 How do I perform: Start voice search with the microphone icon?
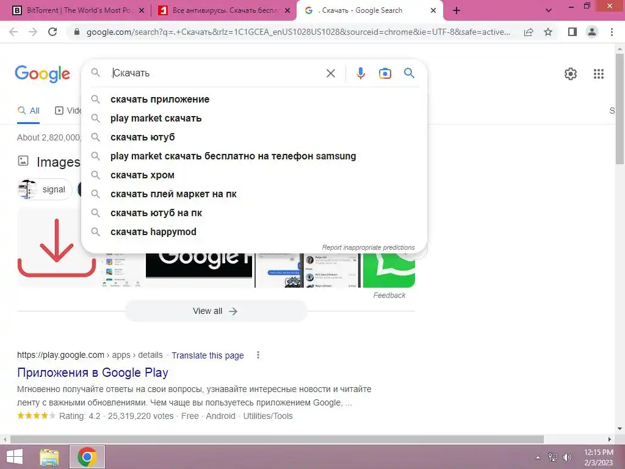click(x=360, y=73)
